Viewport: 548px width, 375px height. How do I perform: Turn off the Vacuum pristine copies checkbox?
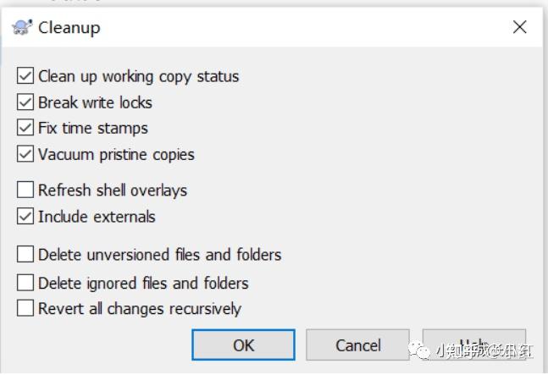coord(25,155)
